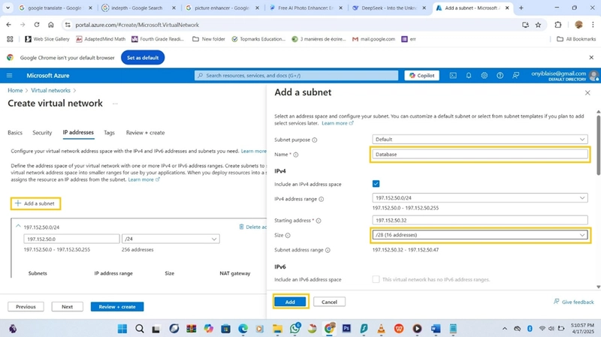Viewport: 601px width, 337px height.
Task: Open Azure portal settings gear
Action: pyautogui.click(x=485, y=76)
